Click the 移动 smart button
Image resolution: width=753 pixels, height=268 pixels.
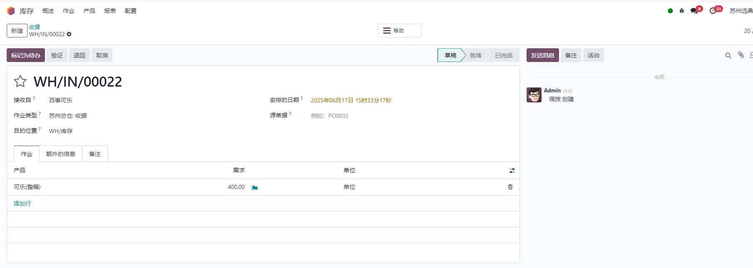400,30
